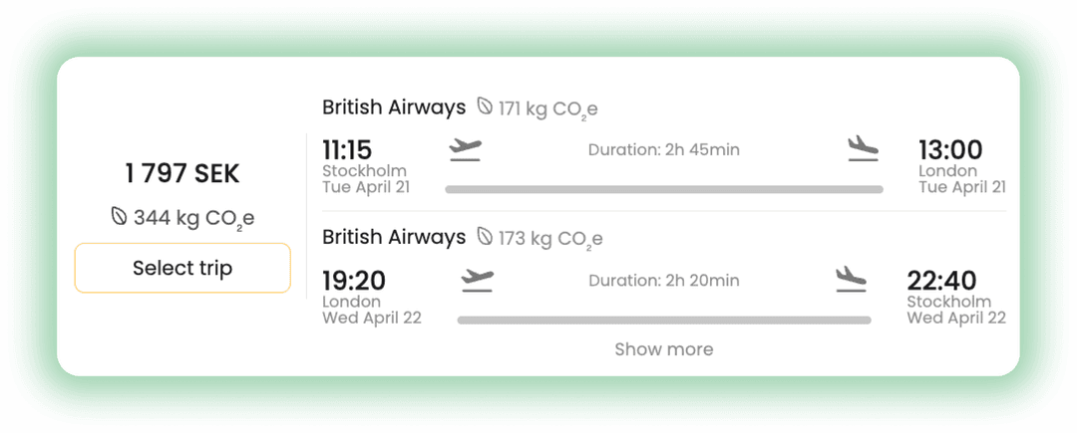Click the outbound British Airways airline name
Screen dimensions: 1077x433
394,107
